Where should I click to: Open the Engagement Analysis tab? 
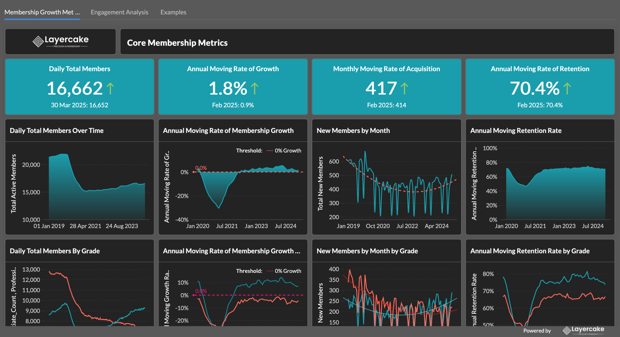(119, 12)
